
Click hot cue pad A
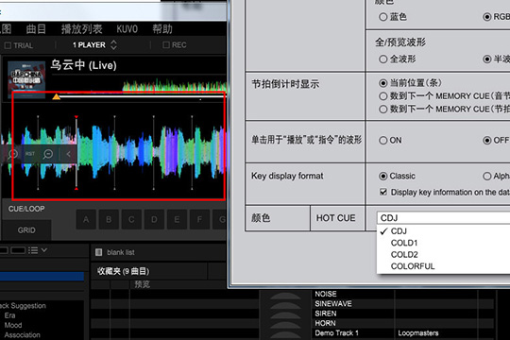[86, 220]
